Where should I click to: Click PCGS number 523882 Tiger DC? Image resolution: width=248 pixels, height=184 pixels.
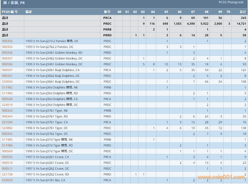click(7, 128)
